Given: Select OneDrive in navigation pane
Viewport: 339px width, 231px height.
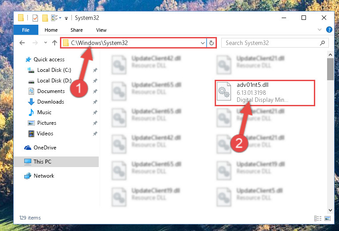Looking at the screenshot, I should pyautogui.click(x=45, y=148).
